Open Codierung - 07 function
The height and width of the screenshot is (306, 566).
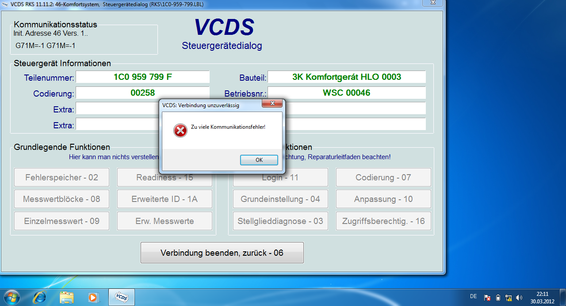[383, 178]
